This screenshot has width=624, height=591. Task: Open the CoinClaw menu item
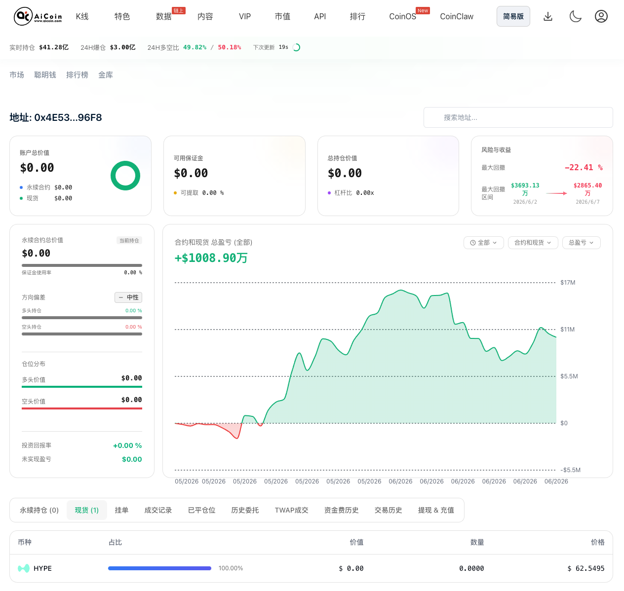coord(457,16)
